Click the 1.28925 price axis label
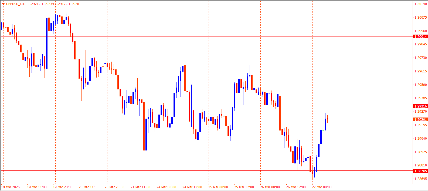Viewport: 428px width, 191px height. click(421, 152)
